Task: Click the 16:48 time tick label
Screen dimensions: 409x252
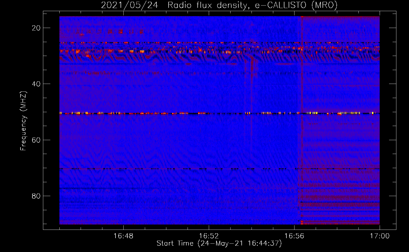Action: [123, 236]
